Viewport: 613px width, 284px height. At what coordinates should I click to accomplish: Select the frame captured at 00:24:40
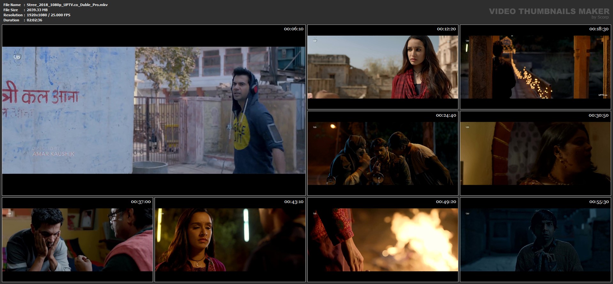[x=383, y=153]
